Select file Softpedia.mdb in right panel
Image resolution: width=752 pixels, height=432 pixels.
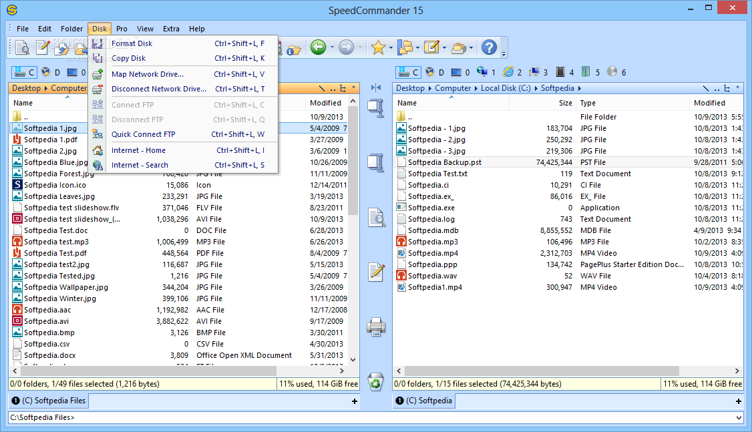coord(433,230)
